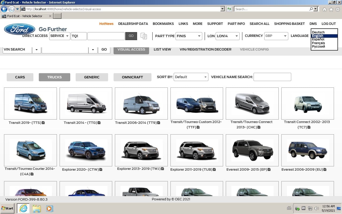The height and width of the screenshot is (214, 342).
Task: Click the Ford oval logo
Action: point(20,29)
